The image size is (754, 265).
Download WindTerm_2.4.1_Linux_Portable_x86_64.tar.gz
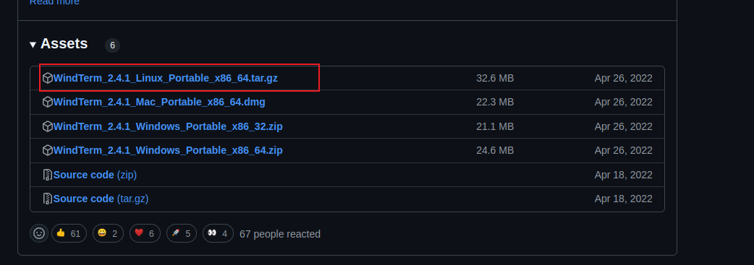(x=166, y=78)
